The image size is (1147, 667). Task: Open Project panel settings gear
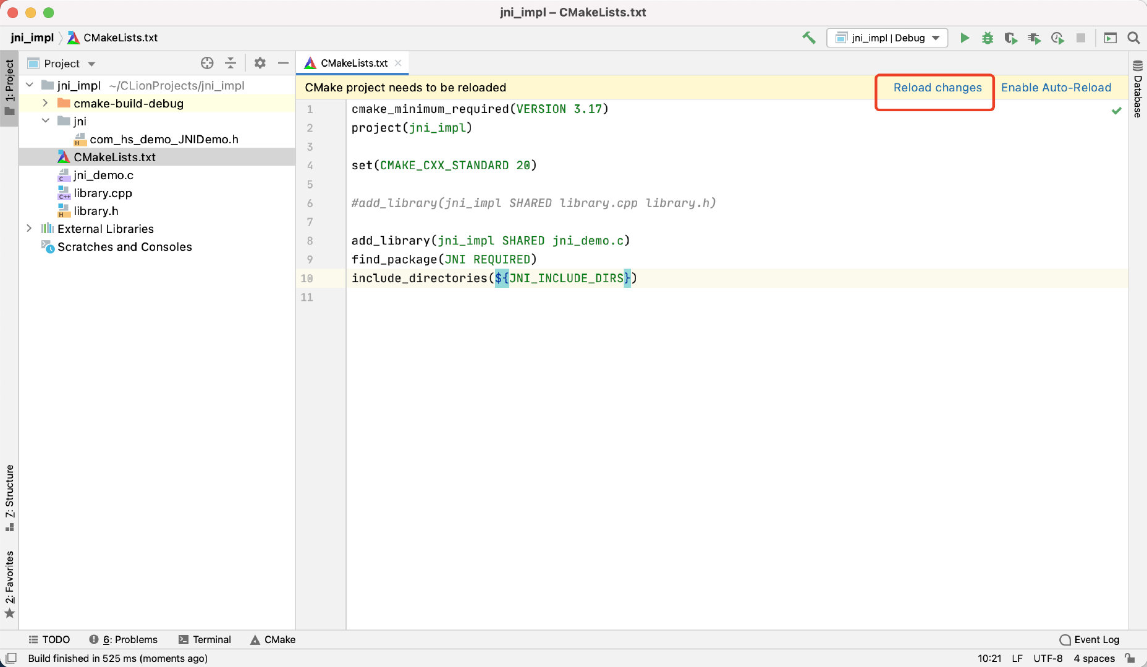click(x=260, y=62)
